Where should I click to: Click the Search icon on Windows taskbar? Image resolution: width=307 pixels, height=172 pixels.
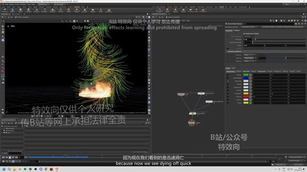point(9,169)
